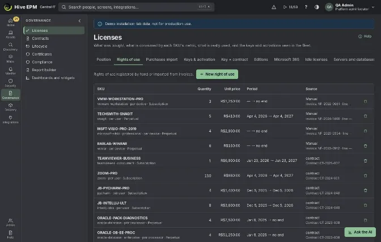Image resolution: width=381 pixels, height=242 pixels.
Task: Switch to the Keys & activation tab
Action: (199, 60)
